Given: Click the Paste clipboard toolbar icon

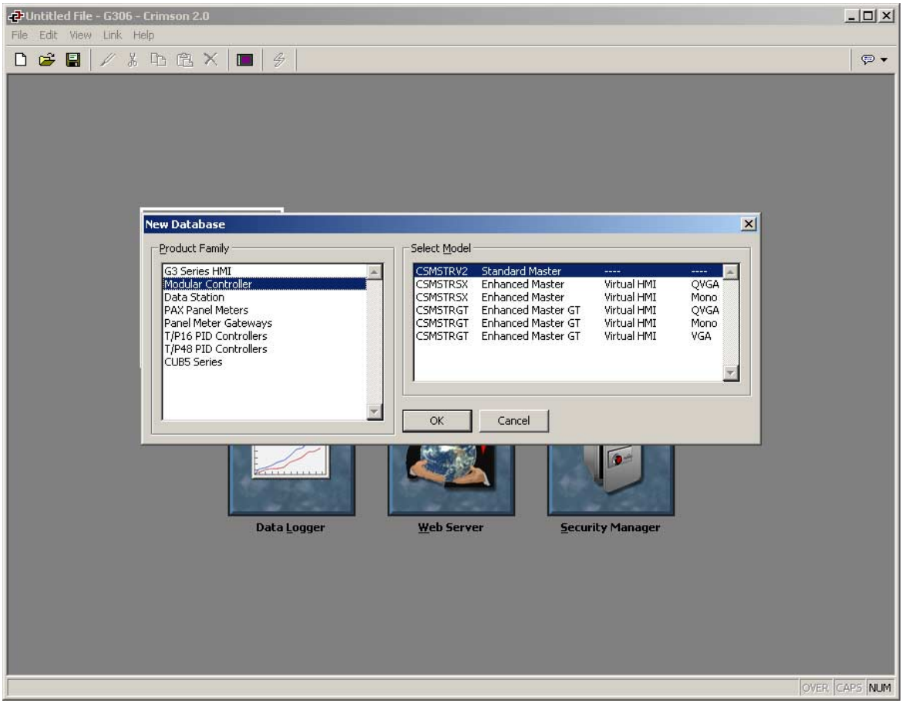Looking at the screenshot, I should pos(185,60).
